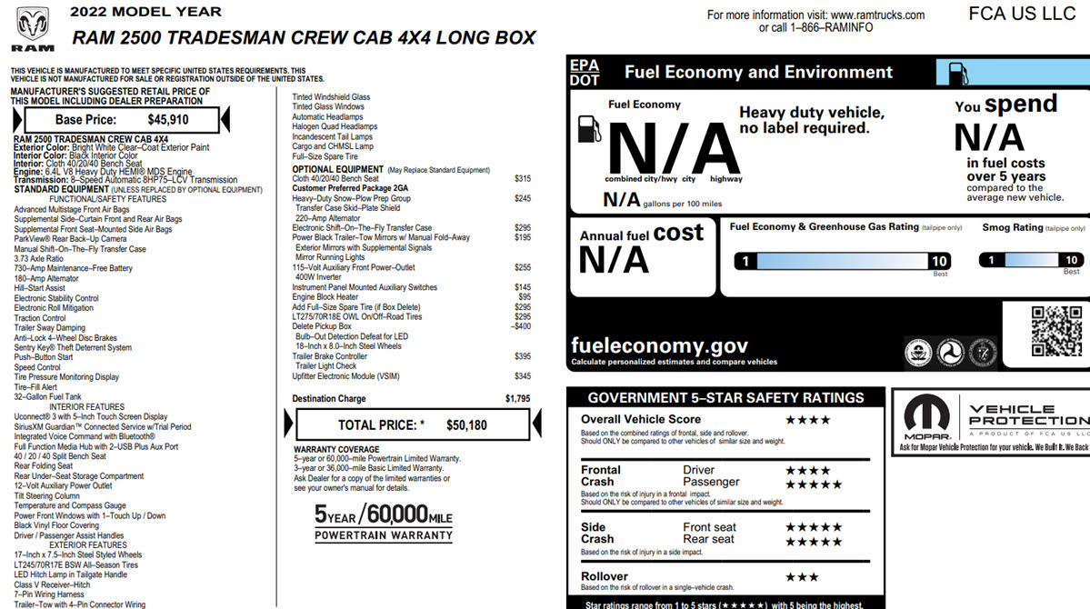
Task: Click the Smog Rating scale bar
Action: point(1030,261)
